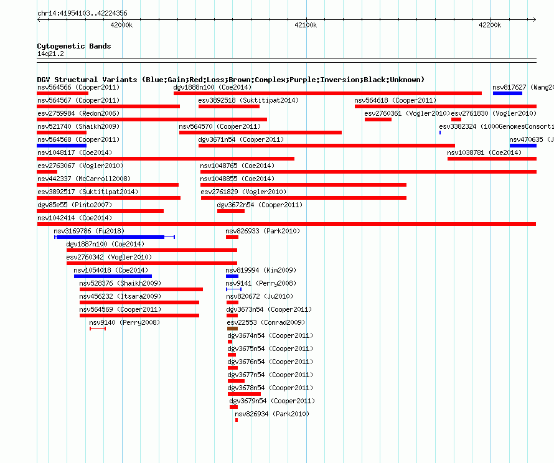Open dgv3677n54 (Cooper2011) variant
This screenshot has height=463, width=554.
click(x=270, y=375)
